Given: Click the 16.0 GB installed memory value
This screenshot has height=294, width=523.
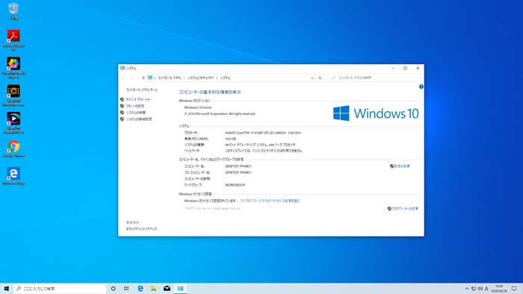Looking at the screenshot, I should (x=230, y=139).
